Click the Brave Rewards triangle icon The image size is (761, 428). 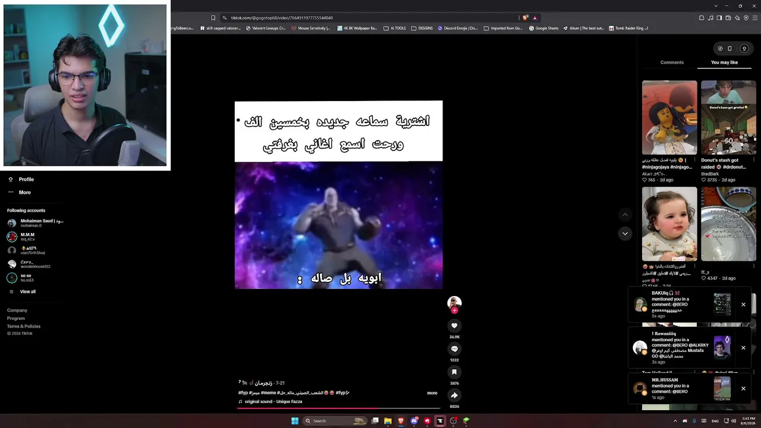pos(534,18)
